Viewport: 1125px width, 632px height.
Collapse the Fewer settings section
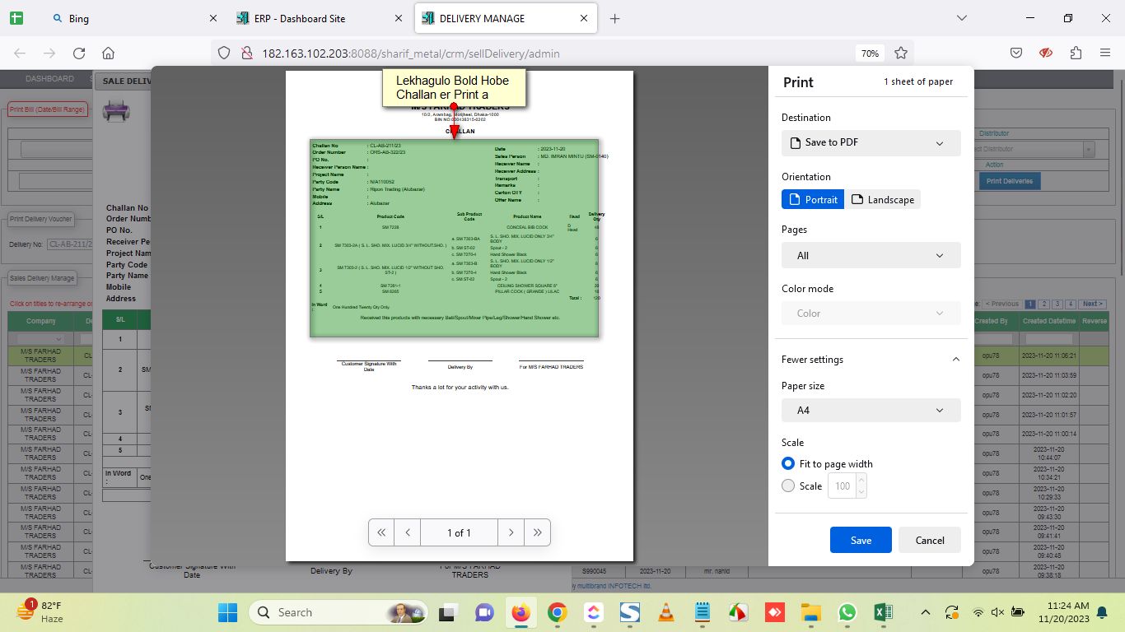coord(871,360)
